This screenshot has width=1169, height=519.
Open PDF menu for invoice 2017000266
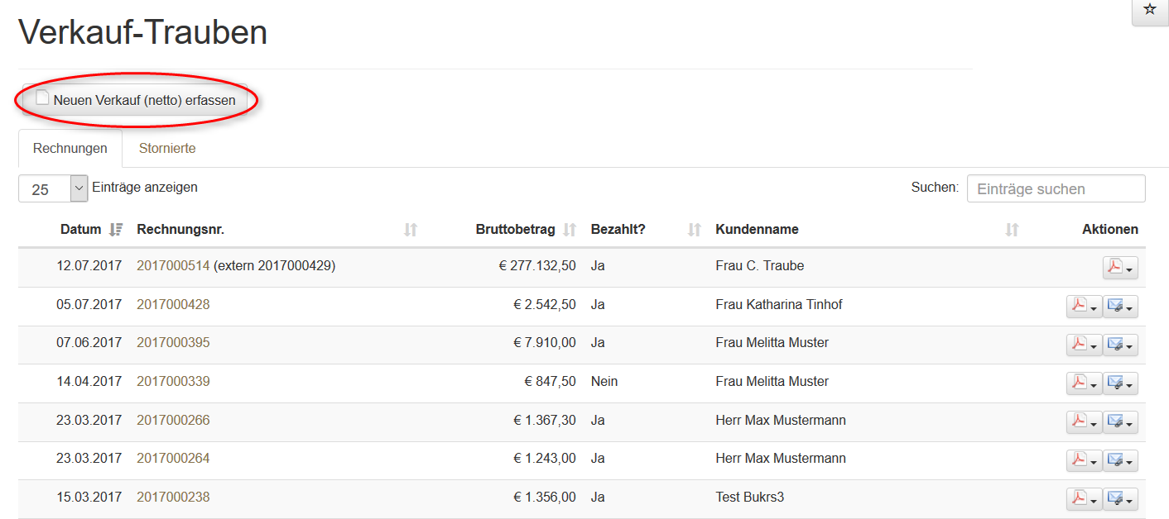[1084, 422]
